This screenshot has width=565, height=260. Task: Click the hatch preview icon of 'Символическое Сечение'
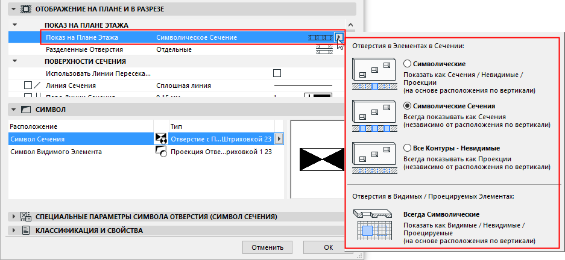[x=321, y=37]
